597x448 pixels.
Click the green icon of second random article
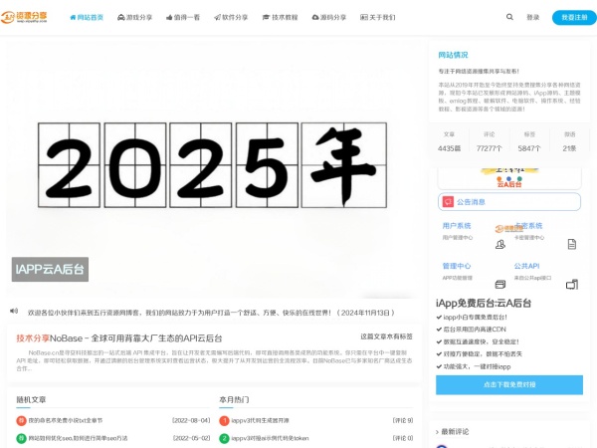click(21, 438)
